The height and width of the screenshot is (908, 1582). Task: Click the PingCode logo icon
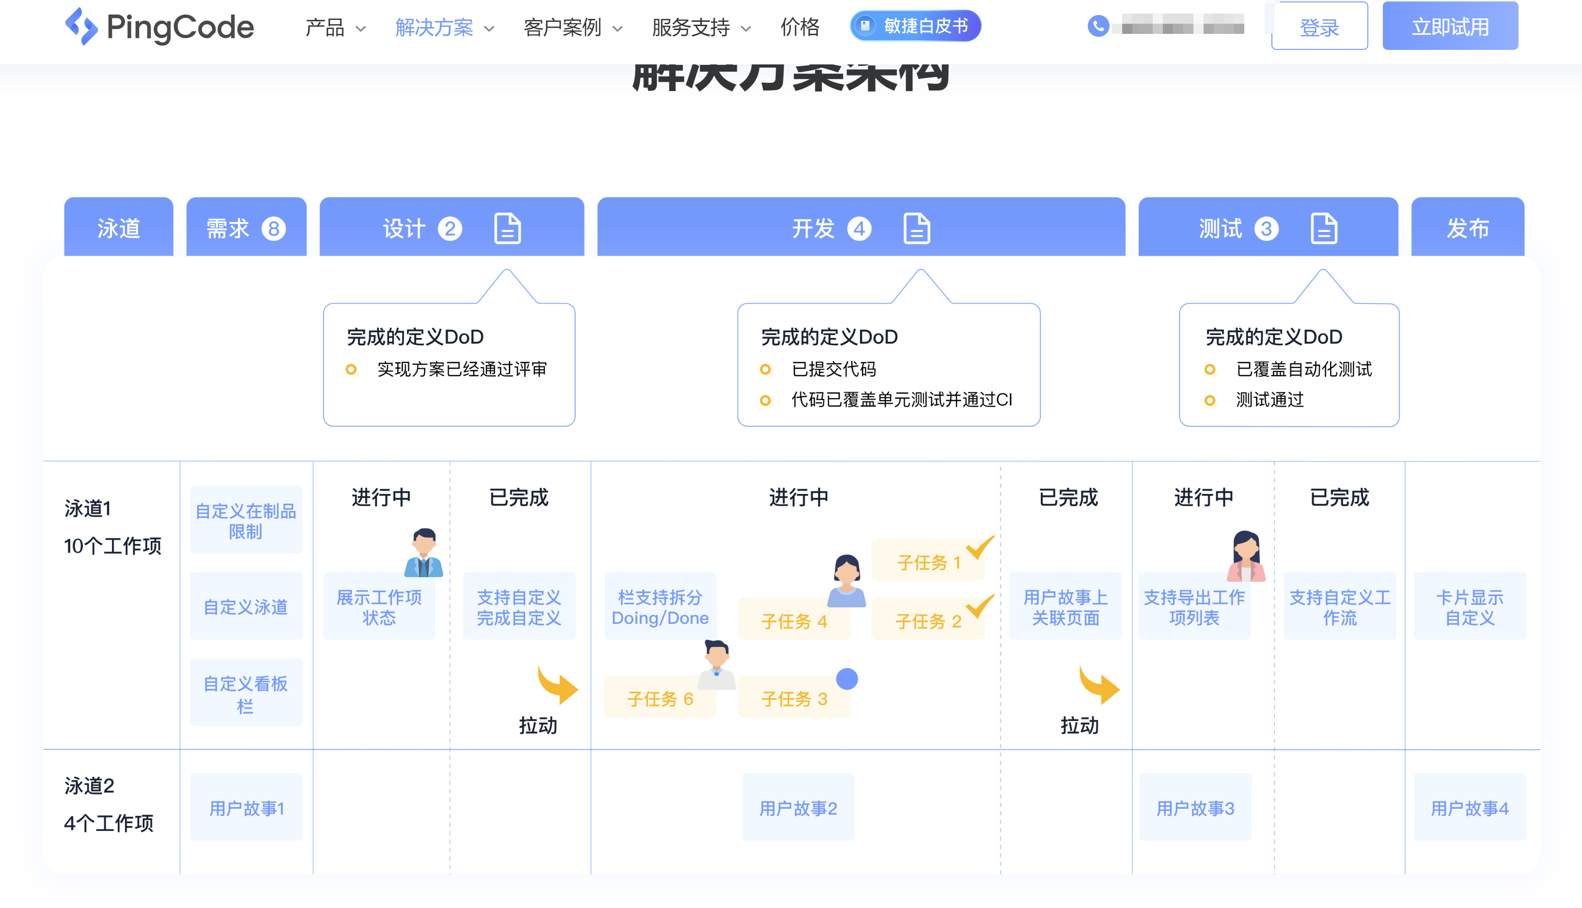[x=82, y=26]
